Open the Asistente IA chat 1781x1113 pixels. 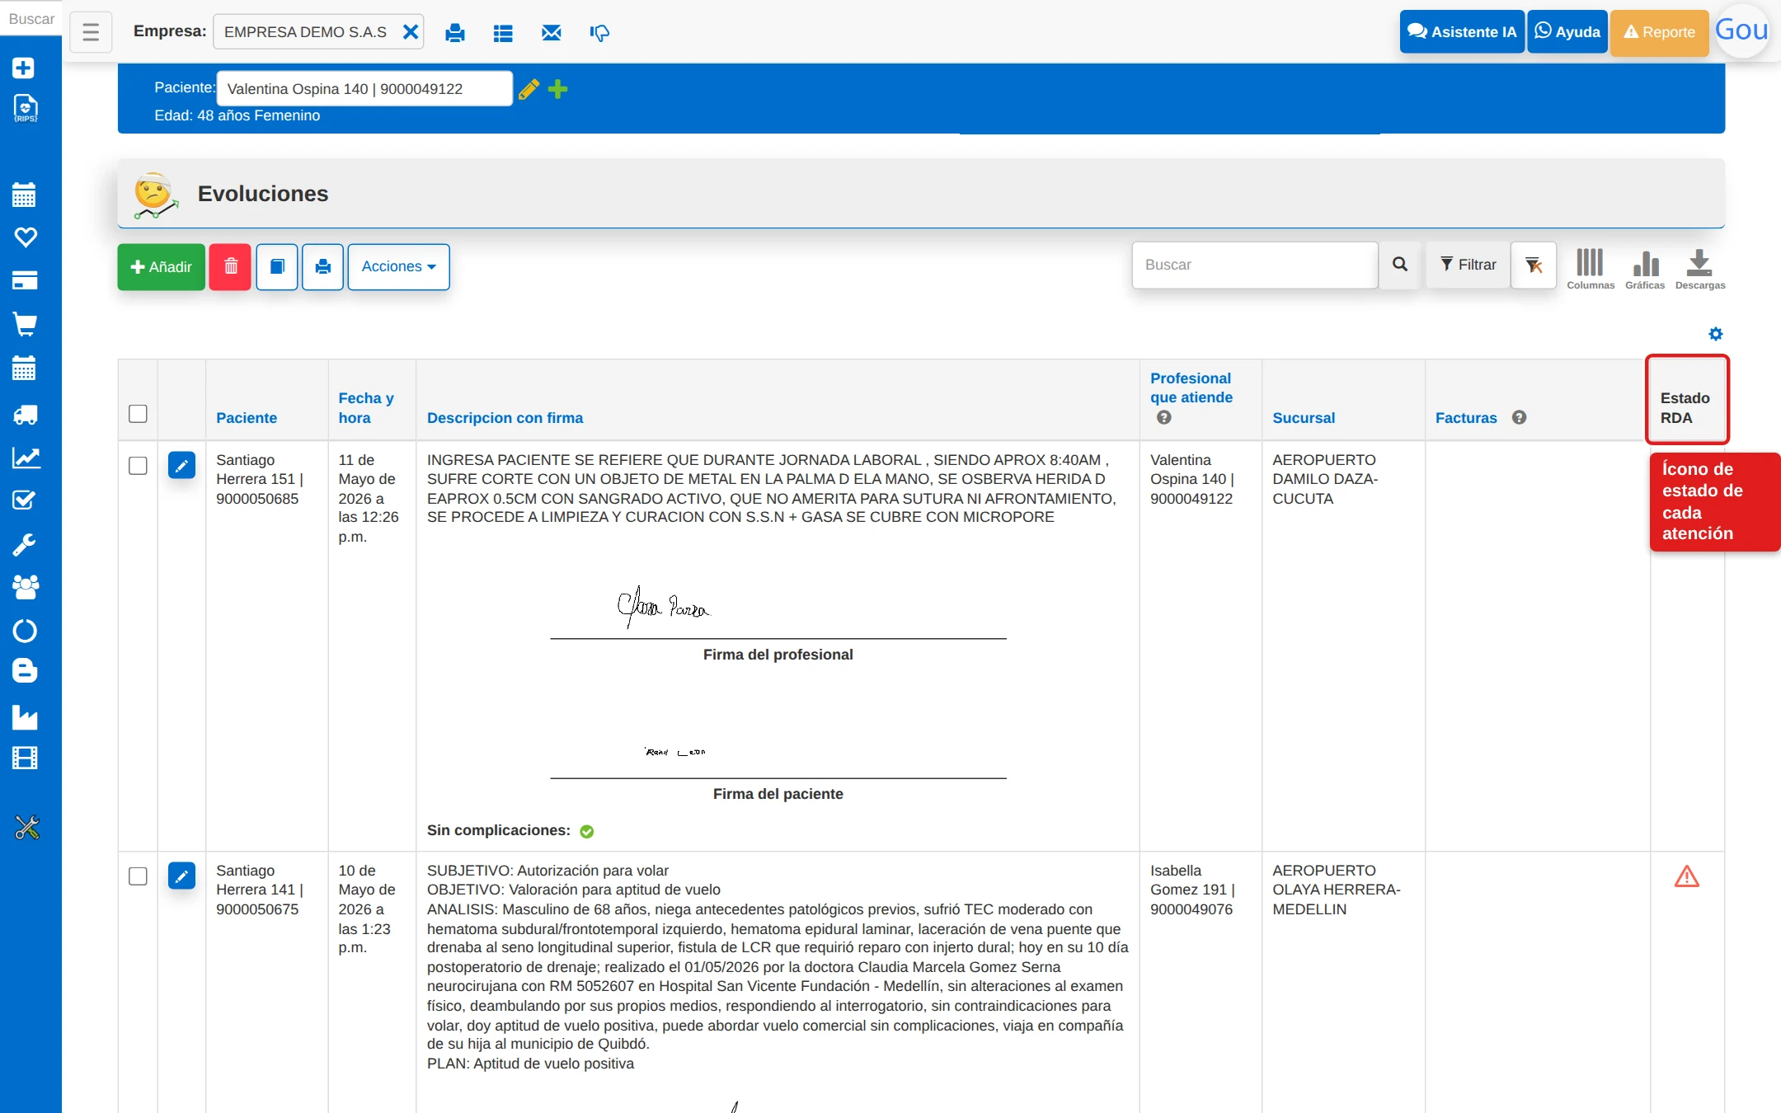click(1462, 32)
